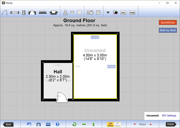Go up a floor with red arrow

tap(151, 124)
